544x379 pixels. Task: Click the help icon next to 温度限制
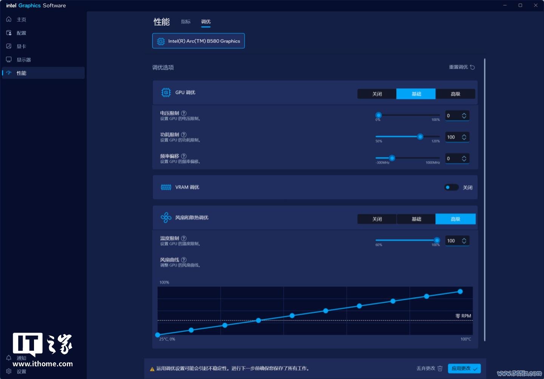pyautogui.click(x=184, y=238)
